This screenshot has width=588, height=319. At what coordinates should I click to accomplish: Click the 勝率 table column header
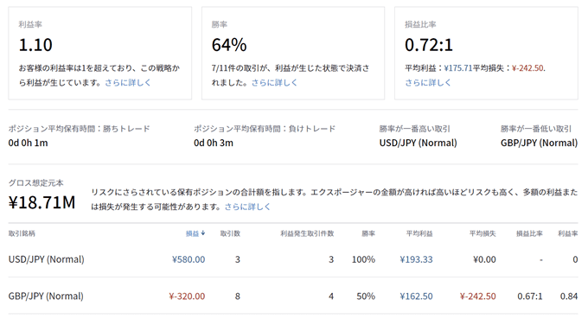[368, 233]
